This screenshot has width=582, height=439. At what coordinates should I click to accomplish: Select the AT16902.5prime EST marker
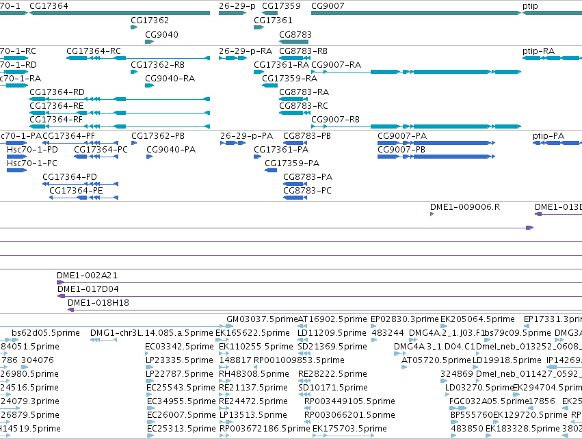302,326
